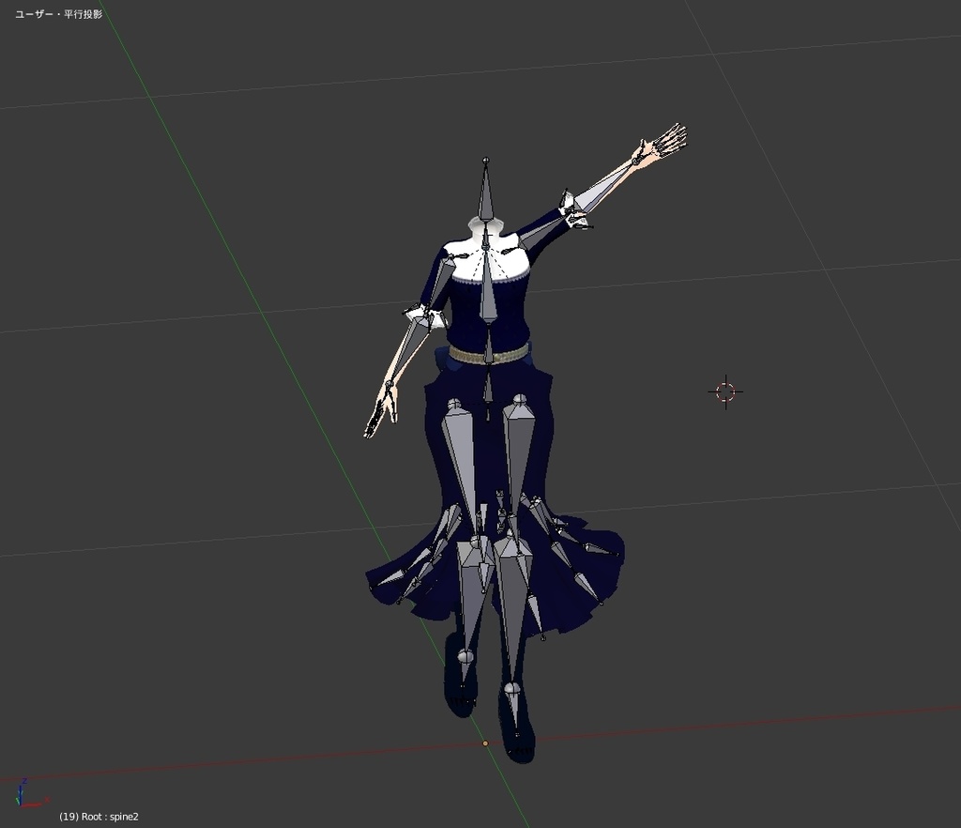This screenshot has height=828, width=961.
Task: Click the character's origin point on the floor
Action: pos(484,744)
